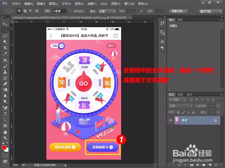Open the Character panel icon
The width and height of the screenshot is (225, 168).
(162, 42)
